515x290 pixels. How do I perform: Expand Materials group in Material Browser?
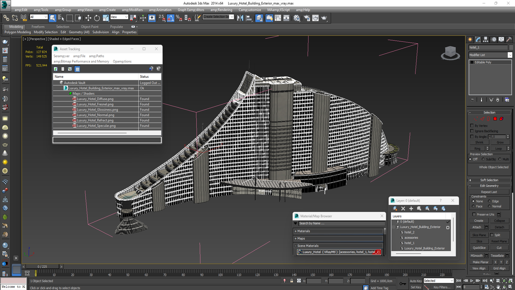click(x=338, y=231)
